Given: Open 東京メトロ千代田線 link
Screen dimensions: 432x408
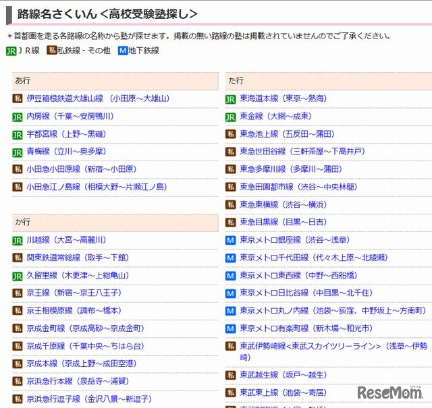Looking at the screenshot, I should click(314, 258).
